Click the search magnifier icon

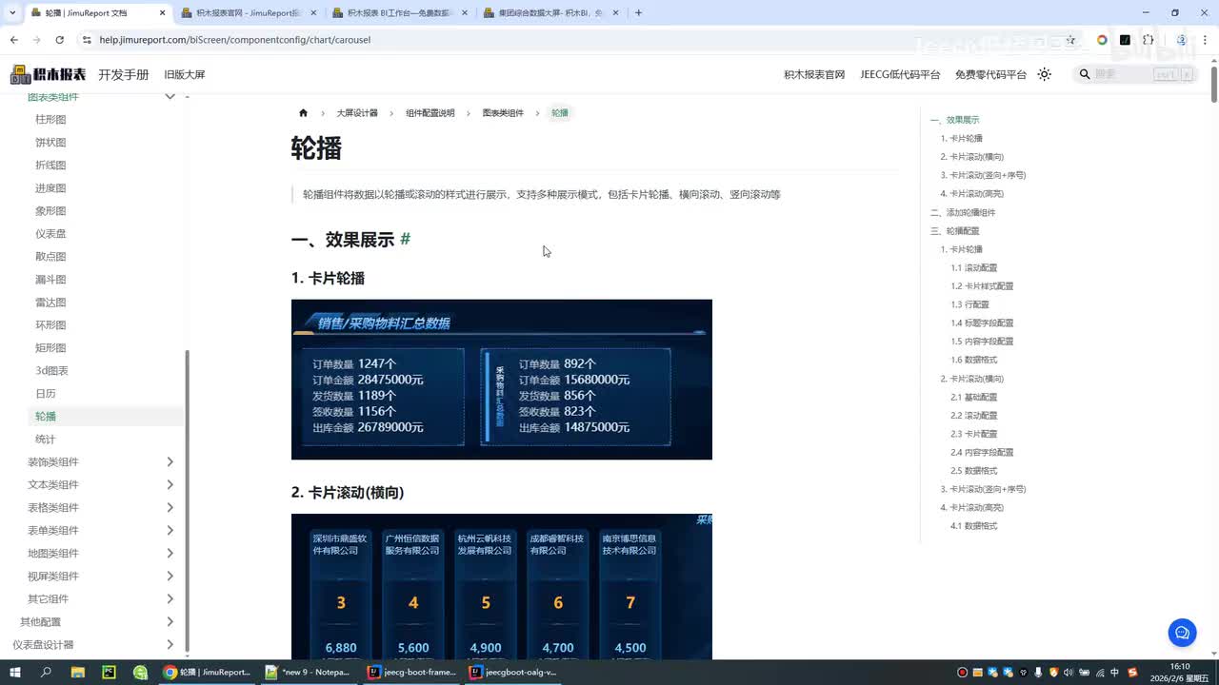click(x=1085, y=74)
